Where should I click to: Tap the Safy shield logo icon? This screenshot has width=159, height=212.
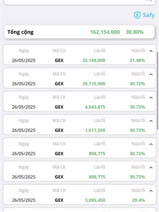[137, 15]
